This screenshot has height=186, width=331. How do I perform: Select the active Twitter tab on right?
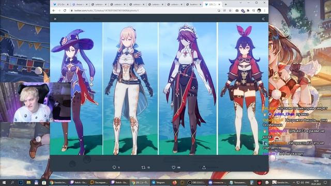212,4
